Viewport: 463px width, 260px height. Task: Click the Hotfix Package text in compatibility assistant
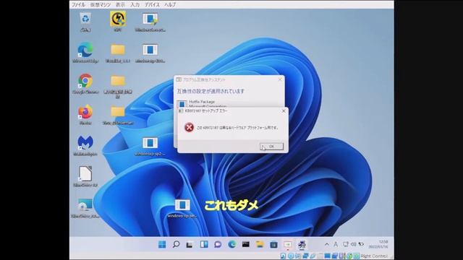pos(202,102)
